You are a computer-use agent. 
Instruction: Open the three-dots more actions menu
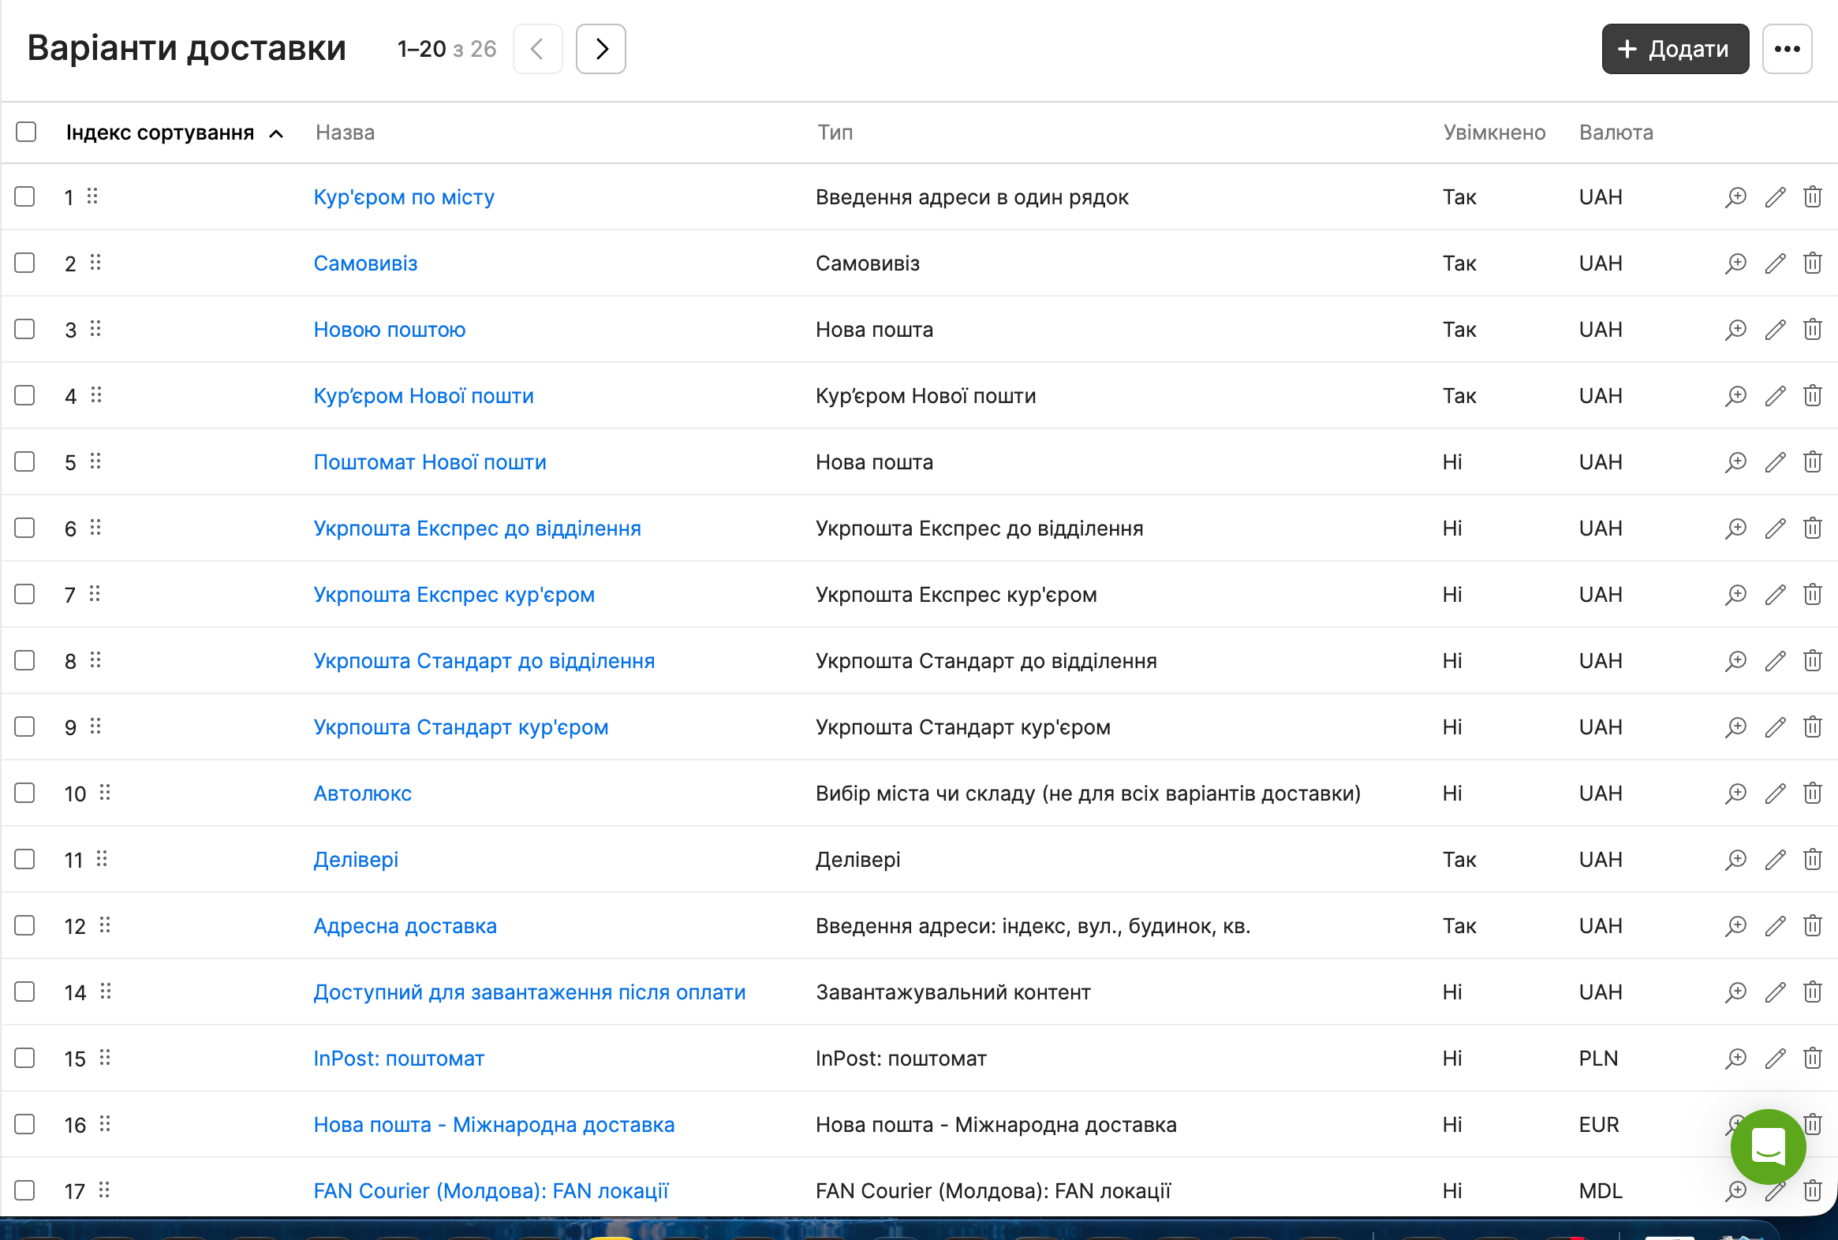[1787, 49]
